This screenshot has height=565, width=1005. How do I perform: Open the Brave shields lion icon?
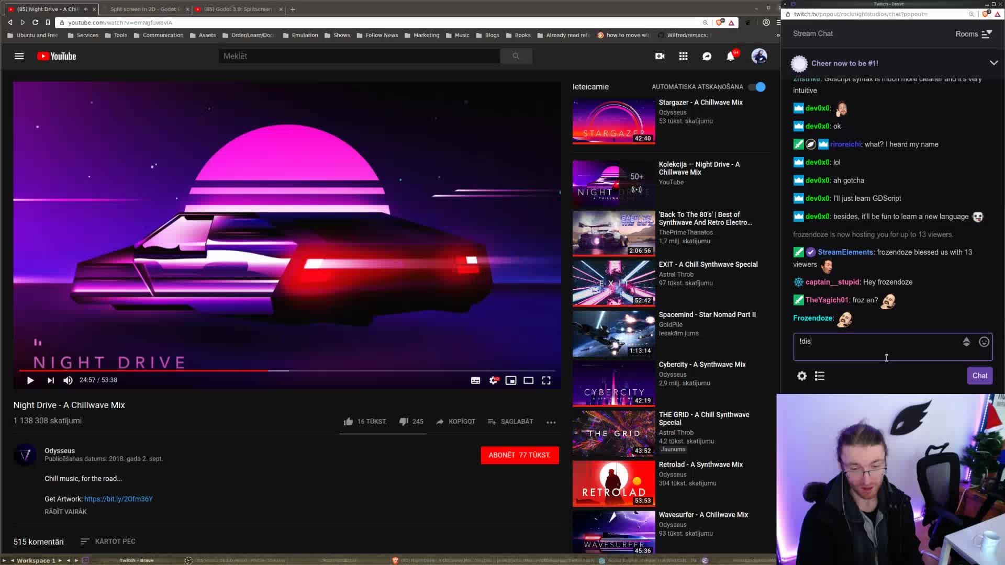pos(720,22)
